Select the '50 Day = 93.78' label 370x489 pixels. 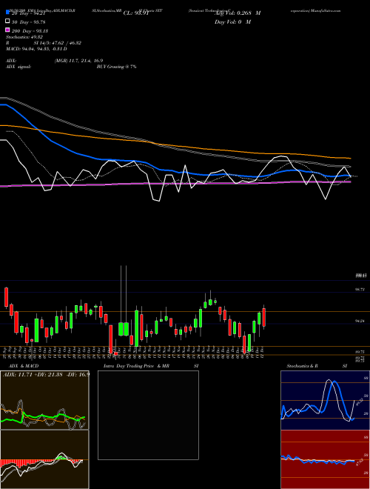pos(29,21)
